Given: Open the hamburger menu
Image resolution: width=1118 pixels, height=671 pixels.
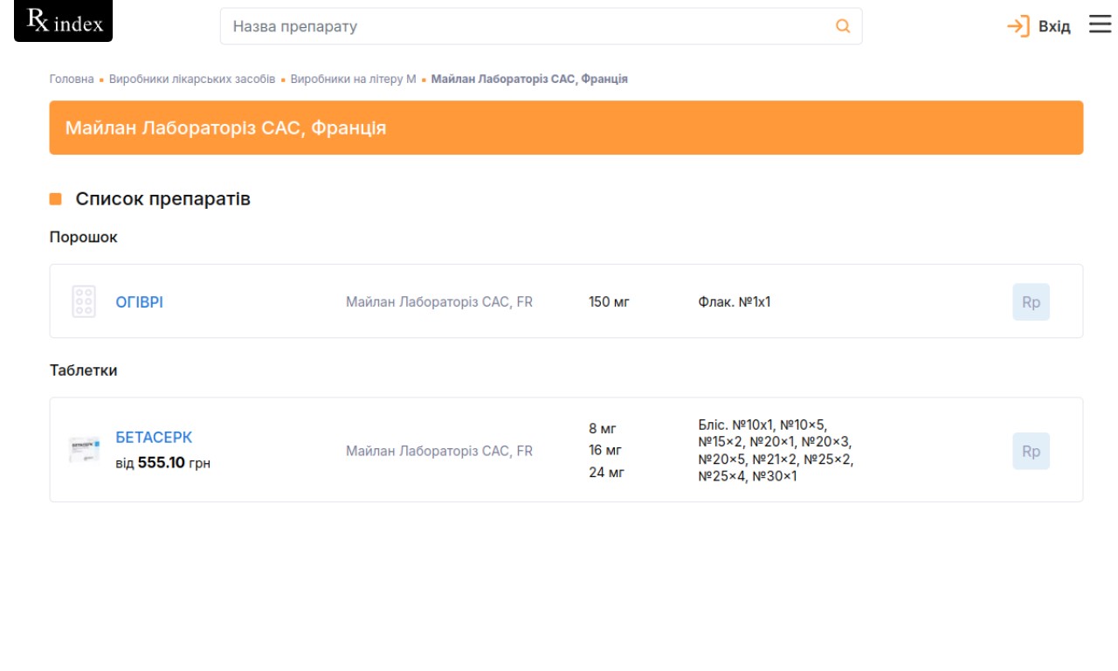Looking at the screenshot, I should coord(1100,24).
